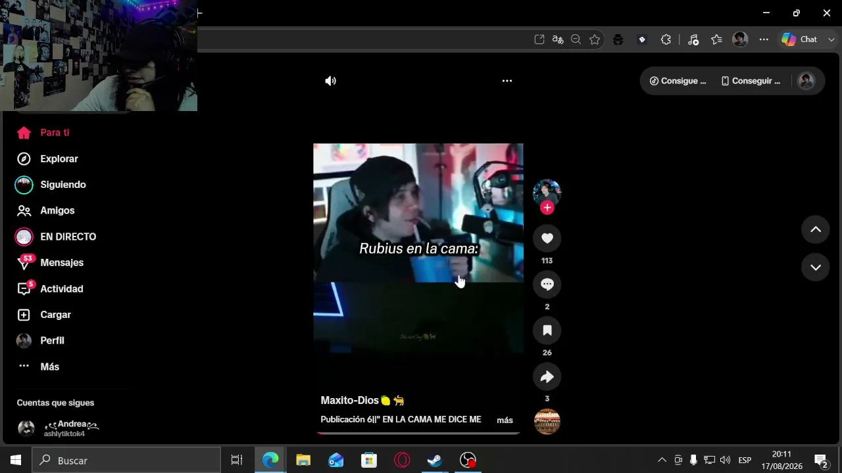Open the Windows Start menu

point(16,460)
